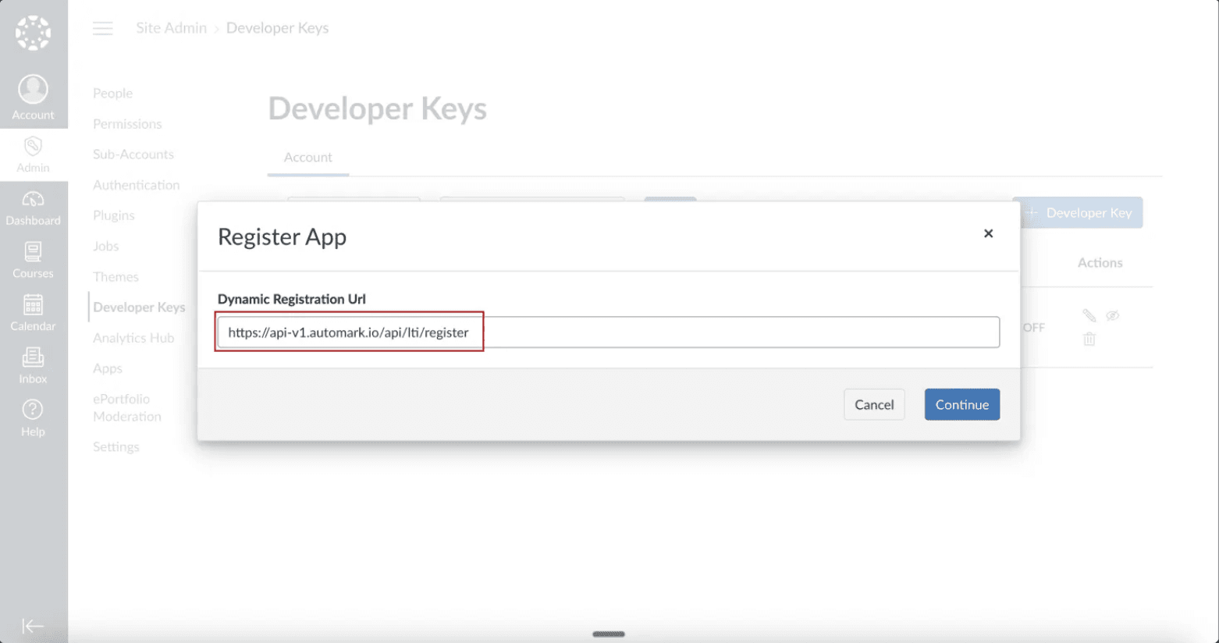Close the Register App dialog
The height and width of the screenshot is (643, 1219).
988,233
